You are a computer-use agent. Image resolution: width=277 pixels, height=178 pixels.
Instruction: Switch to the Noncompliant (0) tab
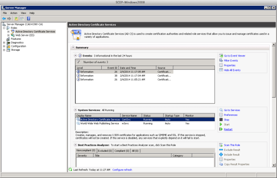pos(86,150)
